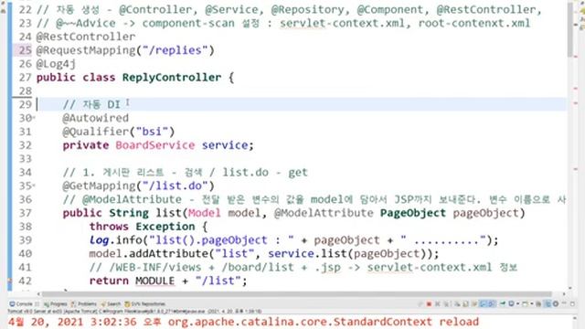585x329 pixels.
Task: Open the Open Console dropdown arrow
Action: tap(532, 304)
